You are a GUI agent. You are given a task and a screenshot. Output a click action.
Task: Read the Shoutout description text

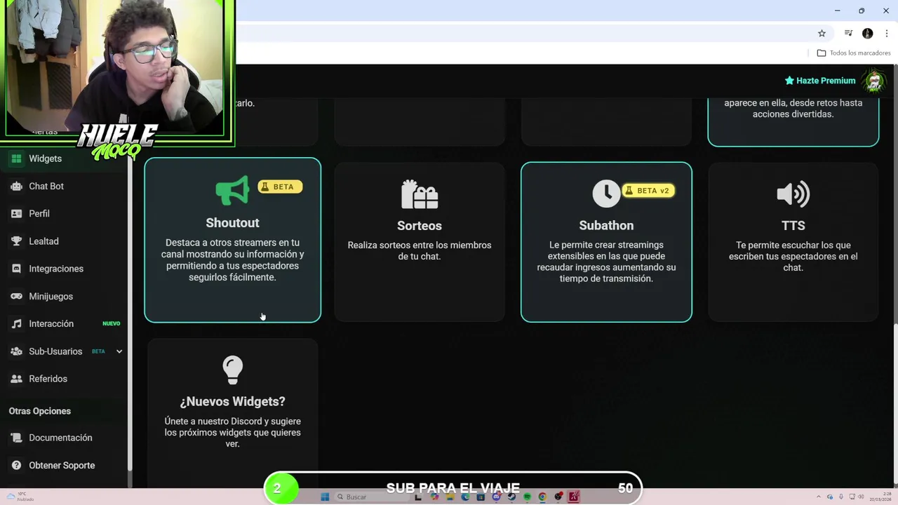pos(233,260)
